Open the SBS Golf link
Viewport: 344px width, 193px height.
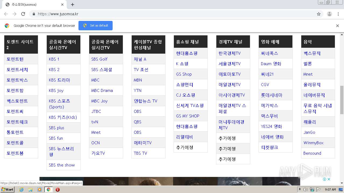[99, 59]
